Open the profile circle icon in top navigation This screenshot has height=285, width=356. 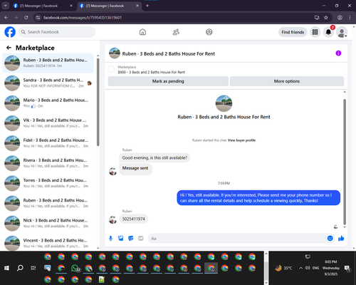click(209, 32)
